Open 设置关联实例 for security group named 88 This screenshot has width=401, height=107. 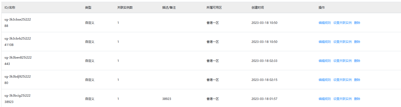(342, 23)
